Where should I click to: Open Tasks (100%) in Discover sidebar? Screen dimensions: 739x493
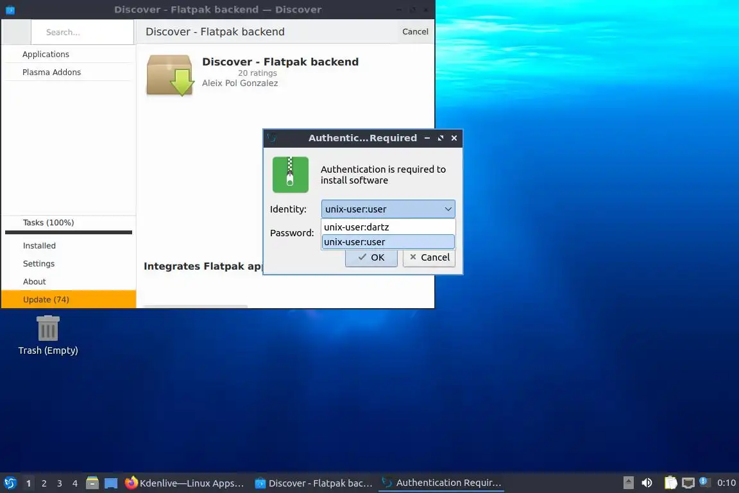tap(69, 223)
